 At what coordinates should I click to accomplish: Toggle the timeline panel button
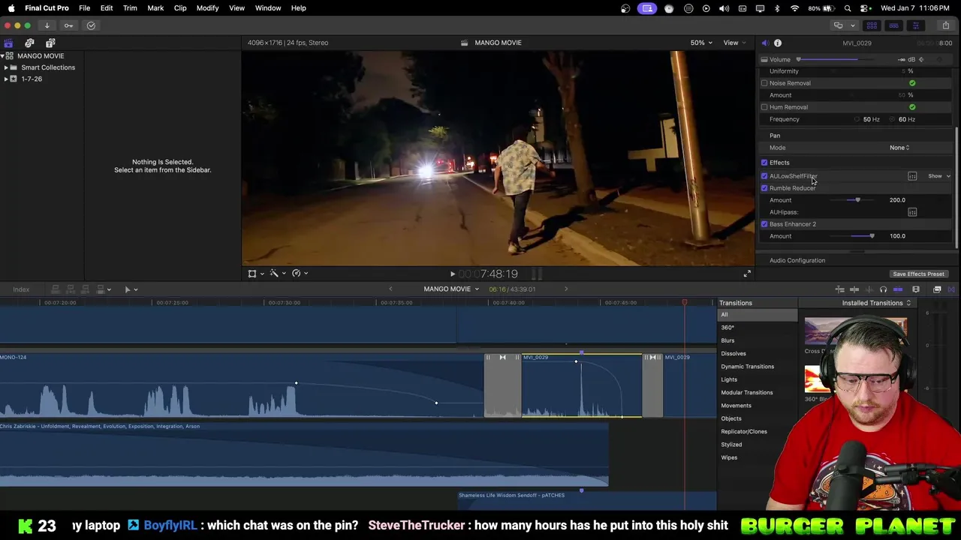[893, 25]
